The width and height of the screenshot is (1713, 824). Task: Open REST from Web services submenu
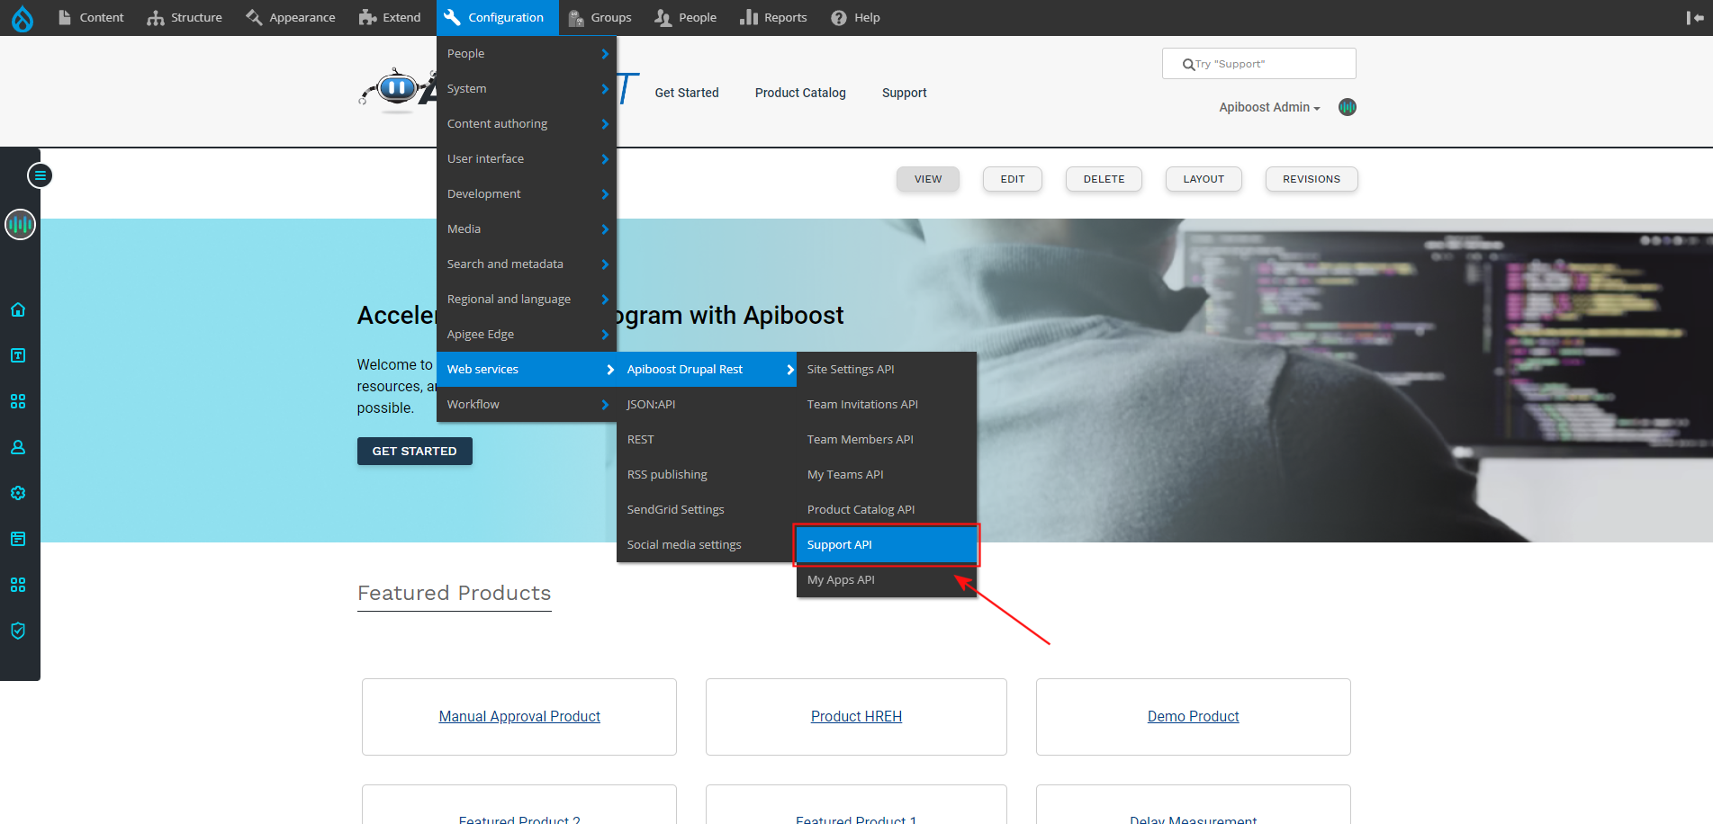point(707,440)
